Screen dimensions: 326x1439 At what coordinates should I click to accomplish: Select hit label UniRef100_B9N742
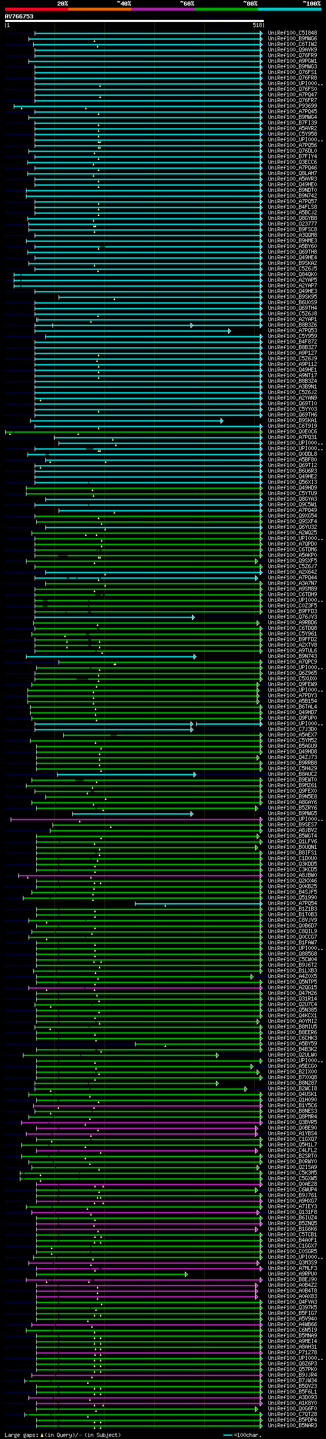coord(292,196)
